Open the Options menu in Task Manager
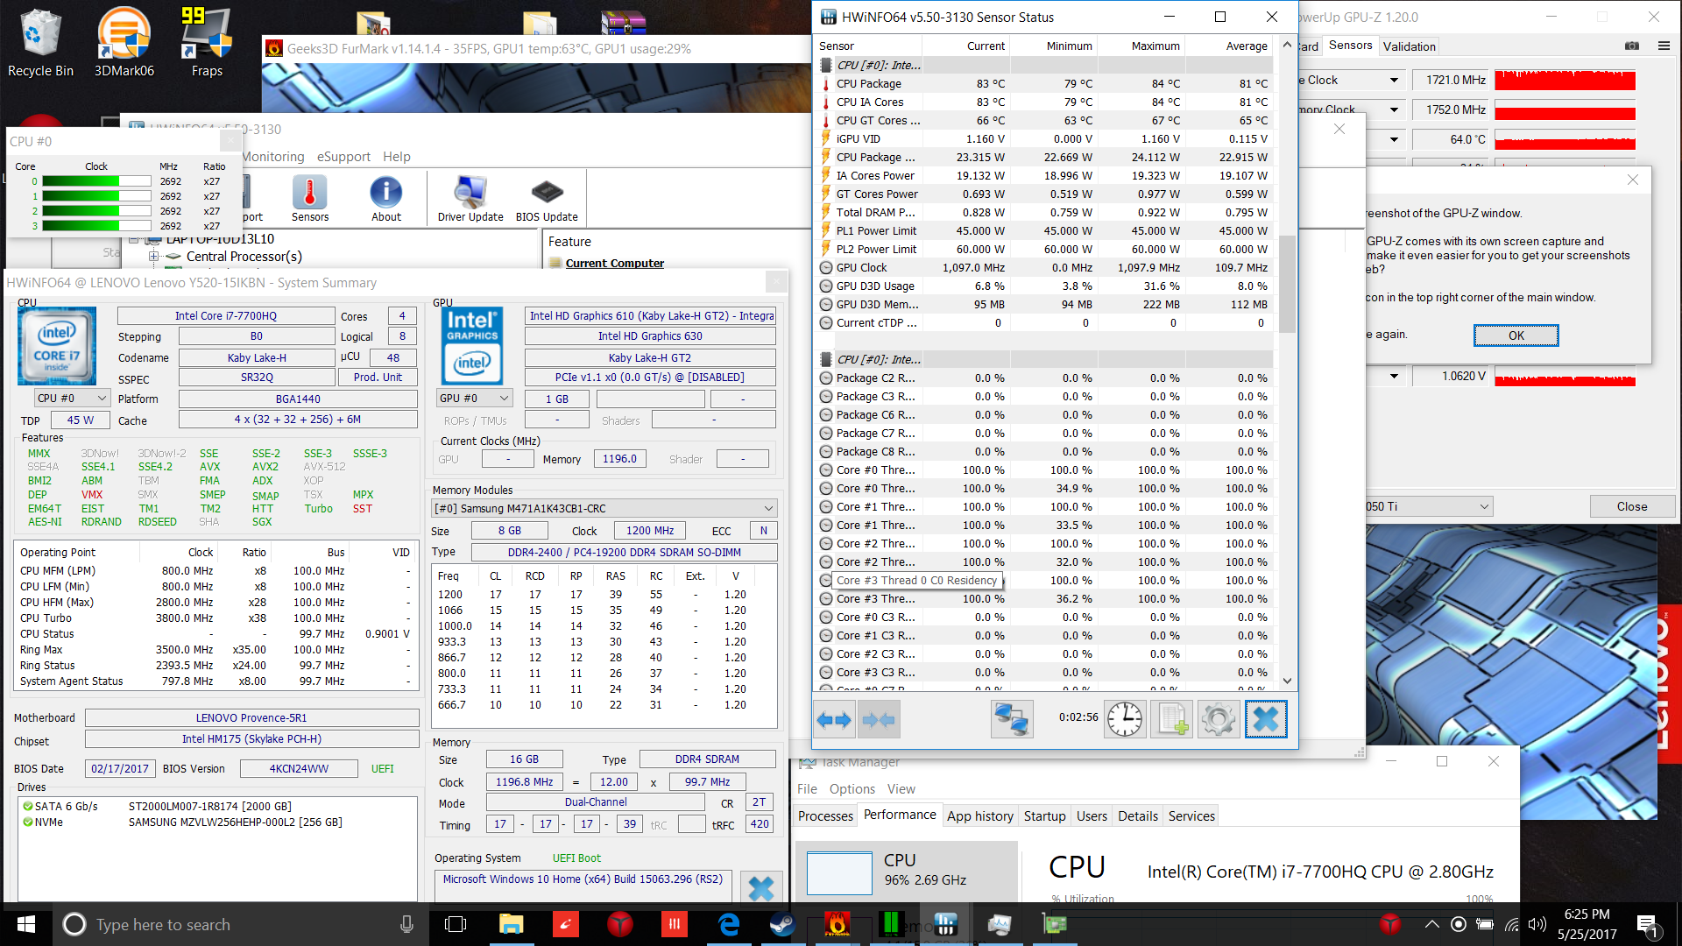The image size is (1682, 946). click(852, 789)
